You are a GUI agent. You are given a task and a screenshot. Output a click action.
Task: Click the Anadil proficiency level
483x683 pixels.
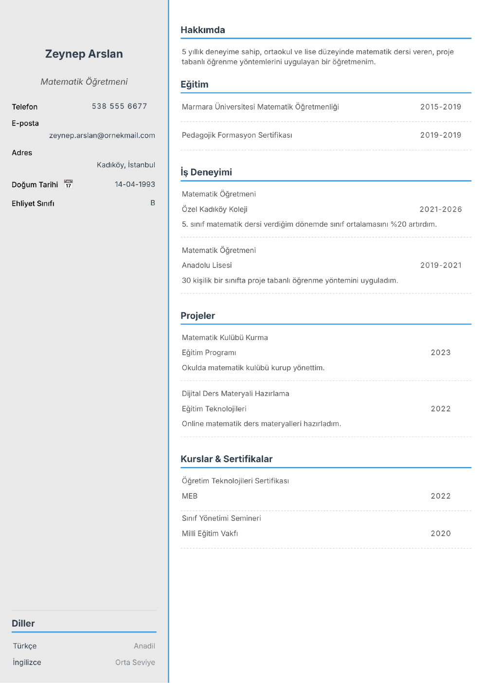pos(144,646)
